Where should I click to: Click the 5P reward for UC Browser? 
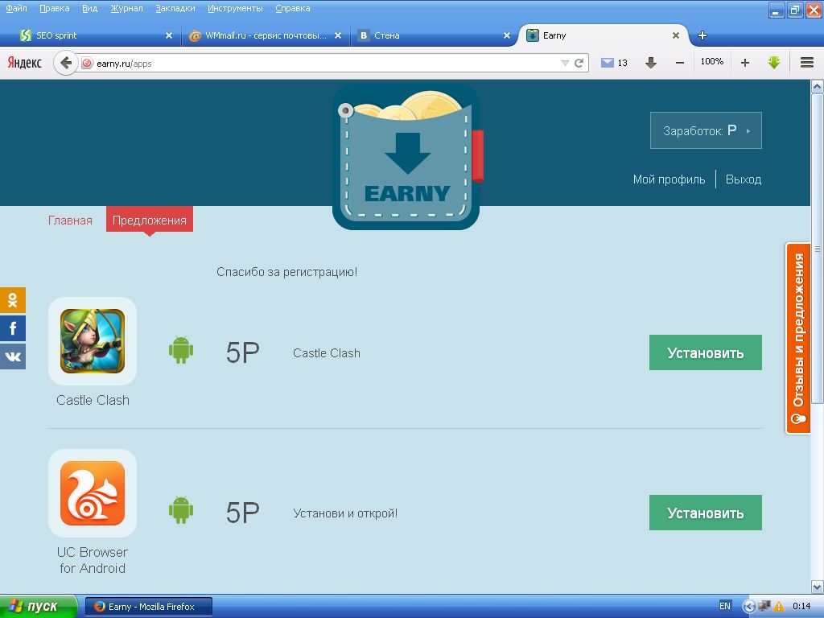[243, 513]
